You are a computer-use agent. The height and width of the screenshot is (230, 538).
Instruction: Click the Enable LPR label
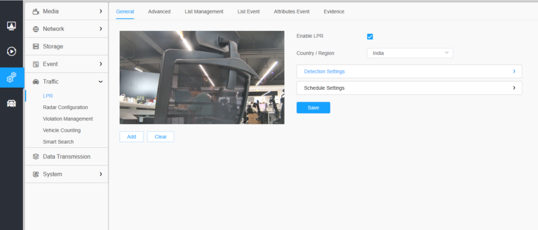pyautogui.click(x=310, y=36)
